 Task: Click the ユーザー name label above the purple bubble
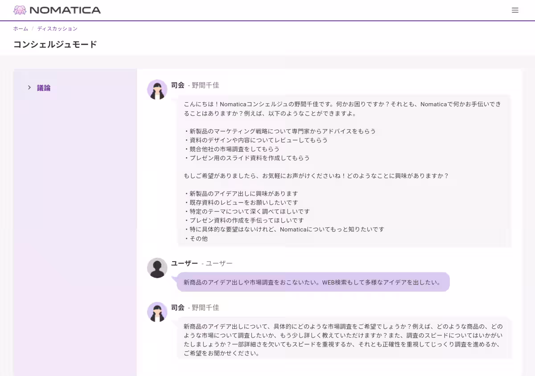pyautogui.click(x=185, y=263)
